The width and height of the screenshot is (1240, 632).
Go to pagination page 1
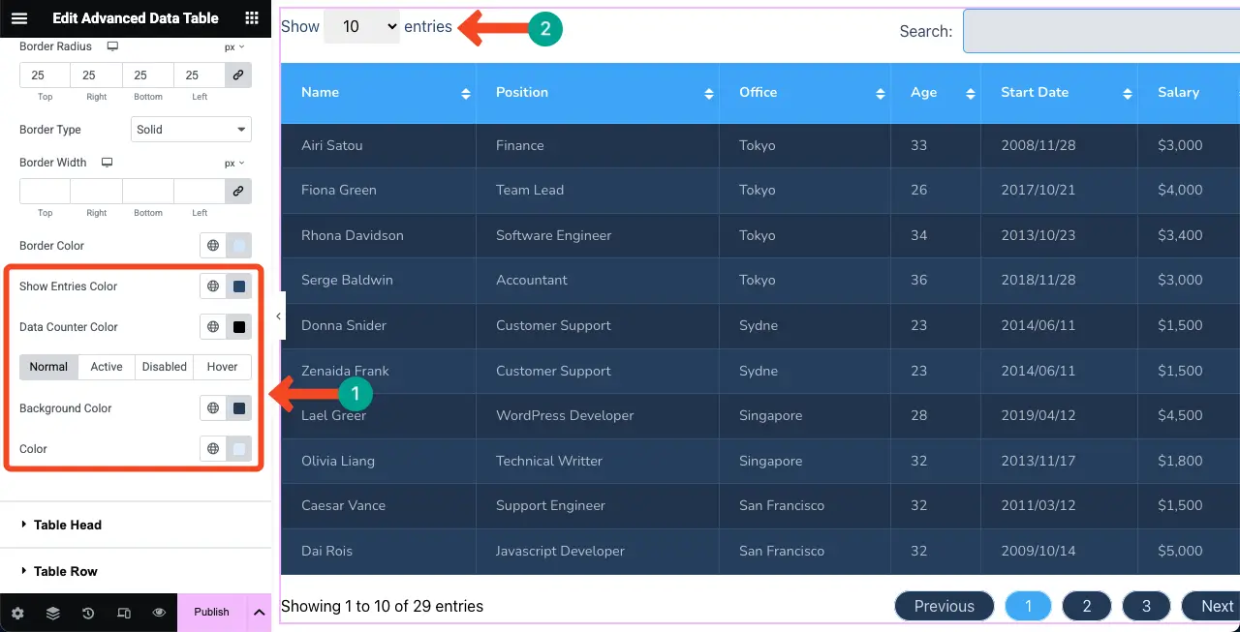1029,606
